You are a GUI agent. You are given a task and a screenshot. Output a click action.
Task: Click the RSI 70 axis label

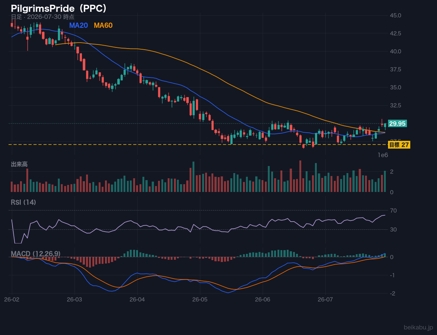[393, 210]
